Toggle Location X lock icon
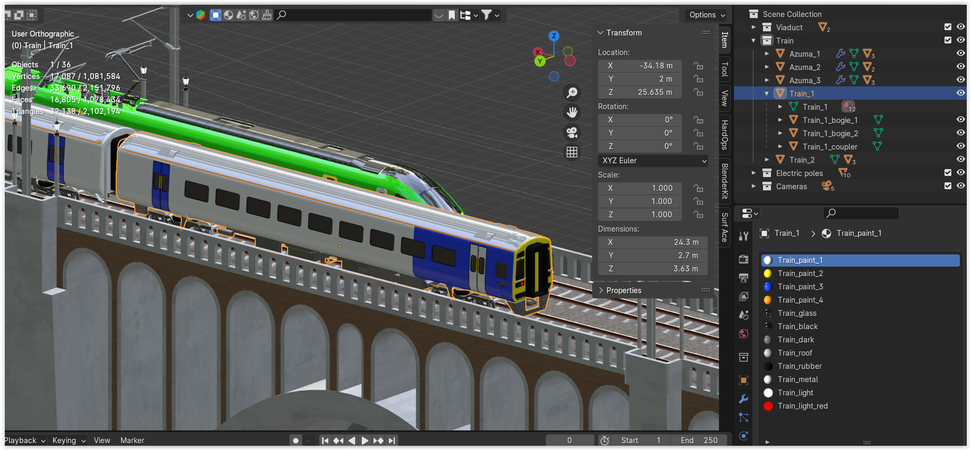Viewport: 971px width, 450px height. (x=698, y=66)
